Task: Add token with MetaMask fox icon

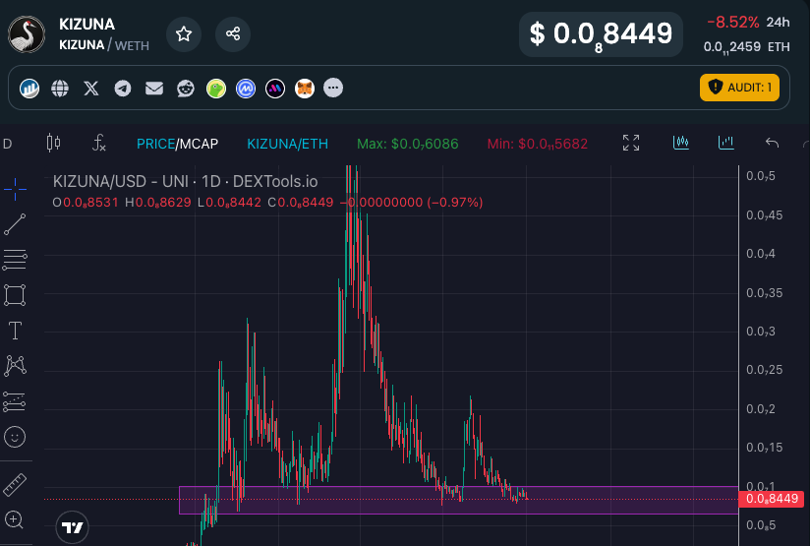Action: (x=305, y=89)
